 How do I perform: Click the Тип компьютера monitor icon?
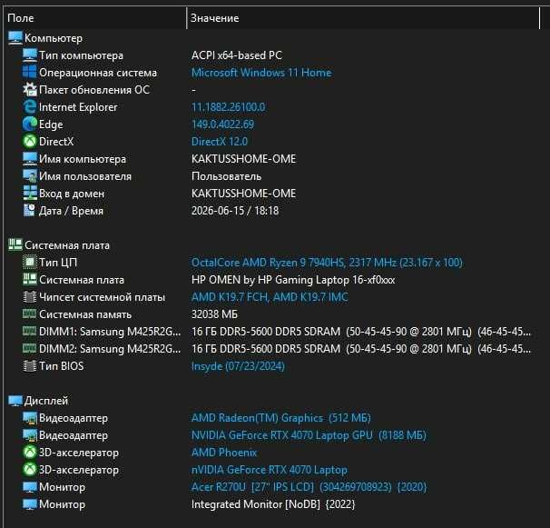point(30,55)
